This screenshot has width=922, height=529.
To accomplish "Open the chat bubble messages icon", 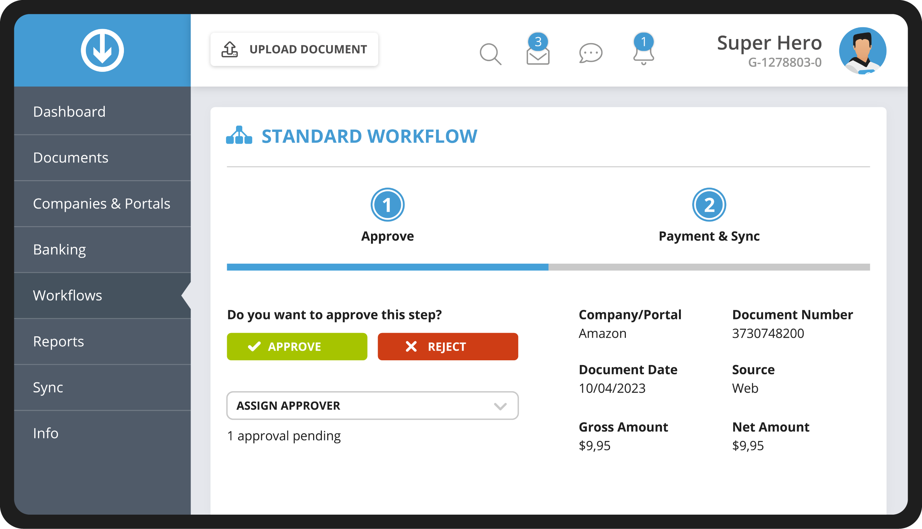I will pyautogui.click(x=591, y=53).
